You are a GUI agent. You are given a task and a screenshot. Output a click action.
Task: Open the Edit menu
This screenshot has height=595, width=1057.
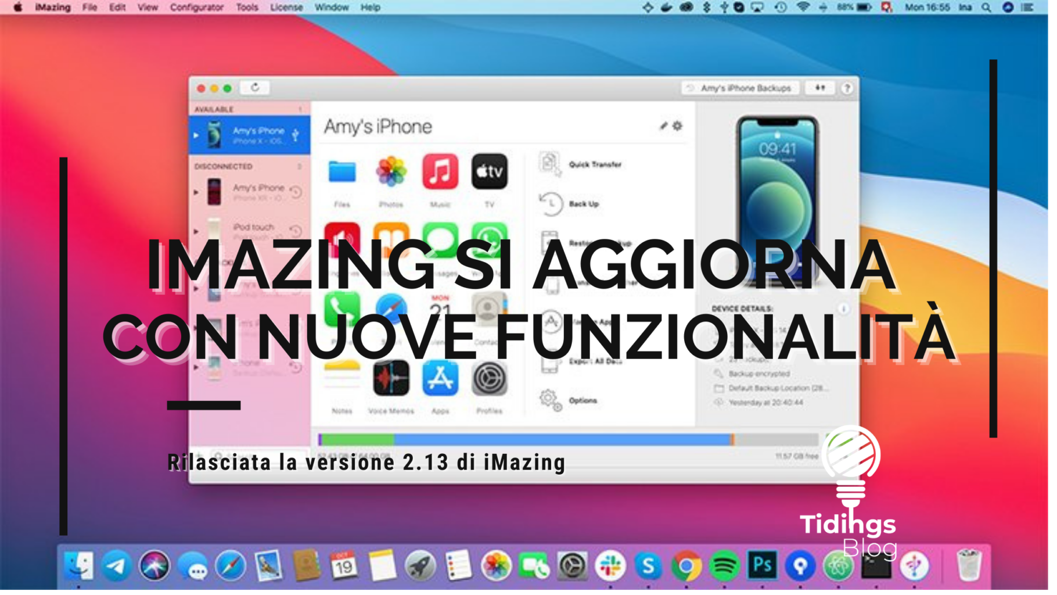click(x=118, y=8)
